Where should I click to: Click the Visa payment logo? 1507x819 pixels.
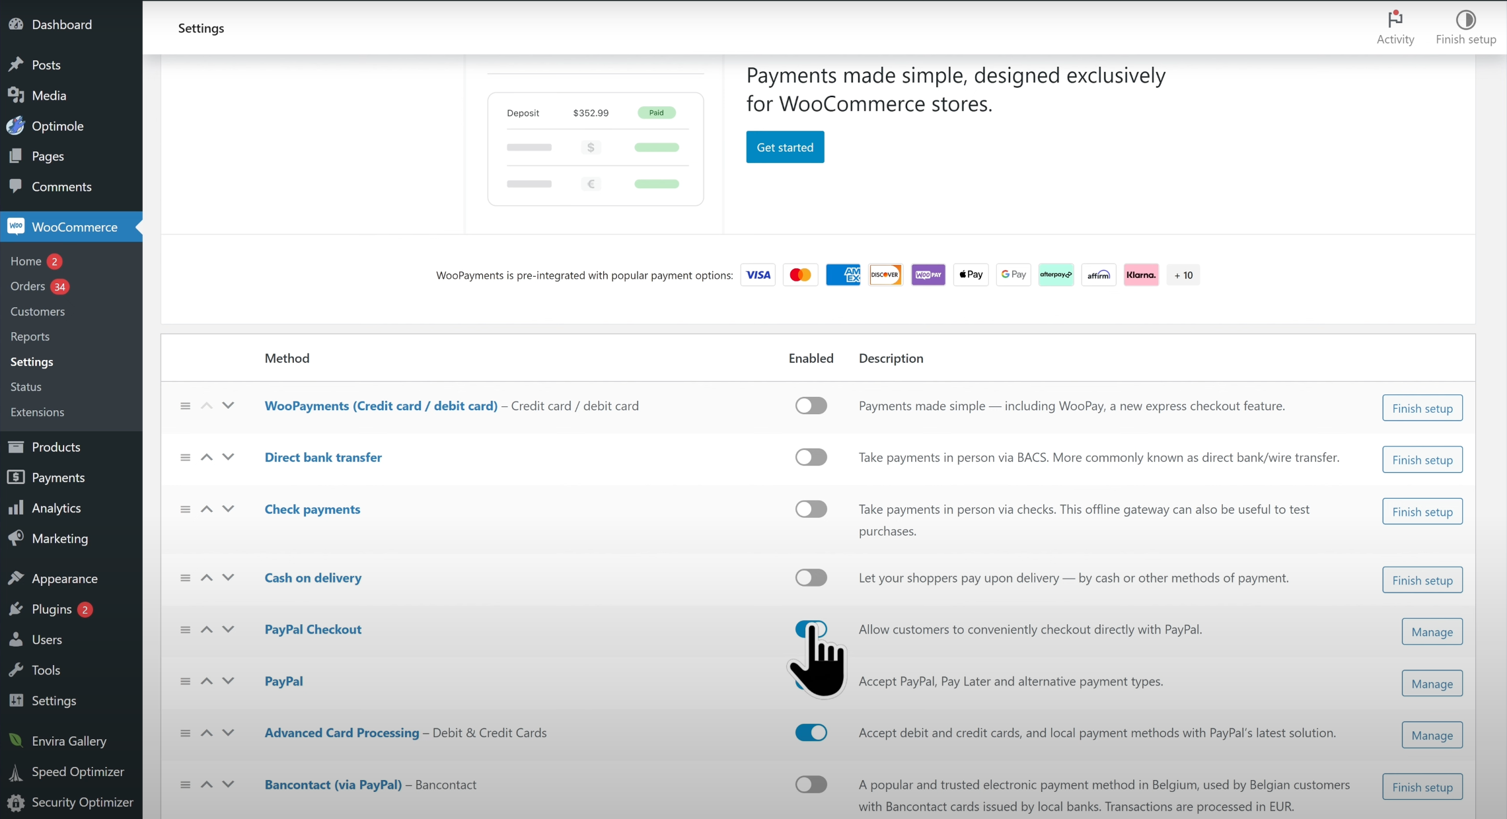pyautogui.click(x=758, y=275)
